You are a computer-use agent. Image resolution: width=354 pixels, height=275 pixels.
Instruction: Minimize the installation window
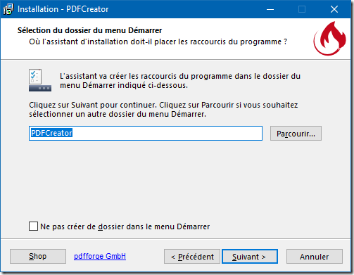click(x=270, y=9)
